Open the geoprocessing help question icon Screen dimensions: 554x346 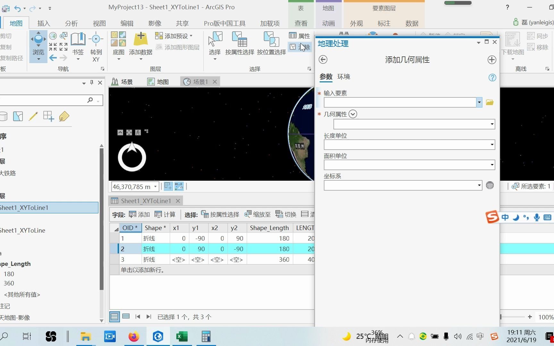point(492,78)
